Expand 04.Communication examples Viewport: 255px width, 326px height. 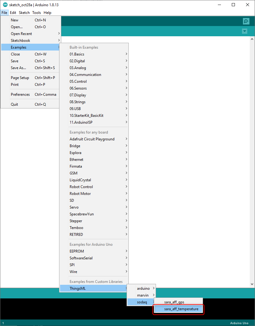[x=94, y=75]
